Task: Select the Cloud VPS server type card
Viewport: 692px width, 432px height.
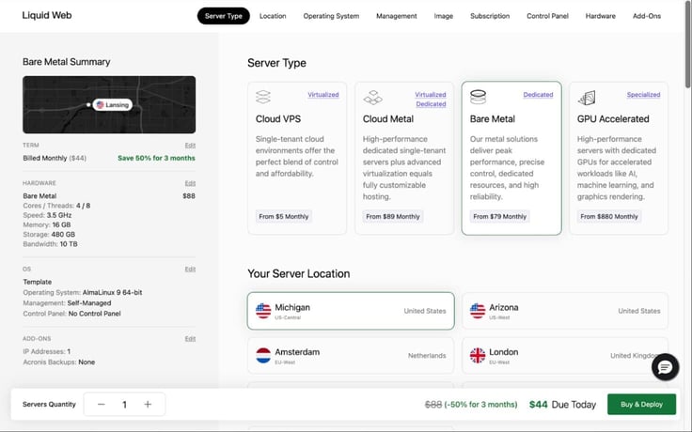Action: (x=297, y=158)
